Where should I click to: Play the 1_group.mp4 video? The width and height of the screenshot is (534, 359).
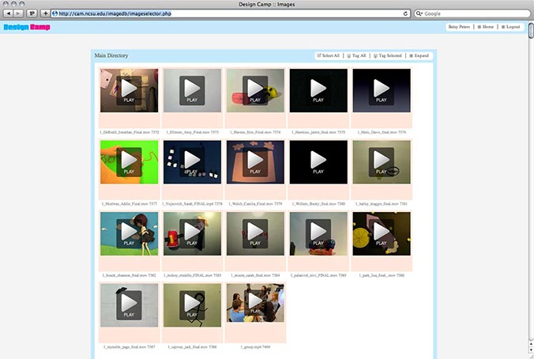(255, 304)
